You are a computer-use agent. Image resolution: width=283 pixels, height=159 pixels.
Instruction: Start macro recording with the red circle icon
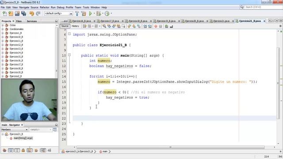pyautogui.click(x=156, y=26)
